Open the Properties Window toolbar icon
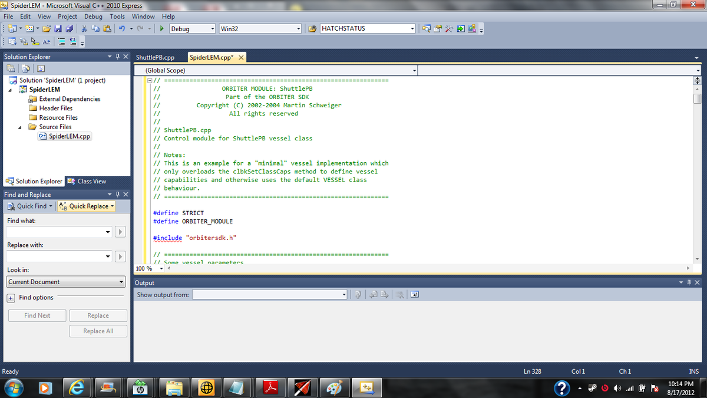Screen dimensions: 707x398 (438, 28)
